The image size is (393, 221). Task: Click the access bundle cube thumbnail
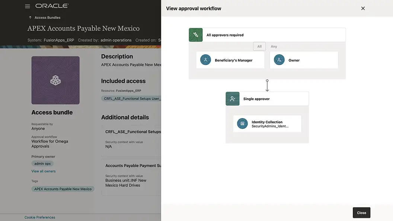coord(55,80)
